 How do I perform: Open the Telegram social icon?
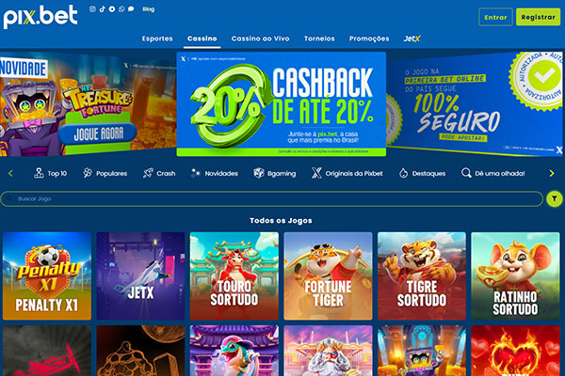click(x=112, y=9)
